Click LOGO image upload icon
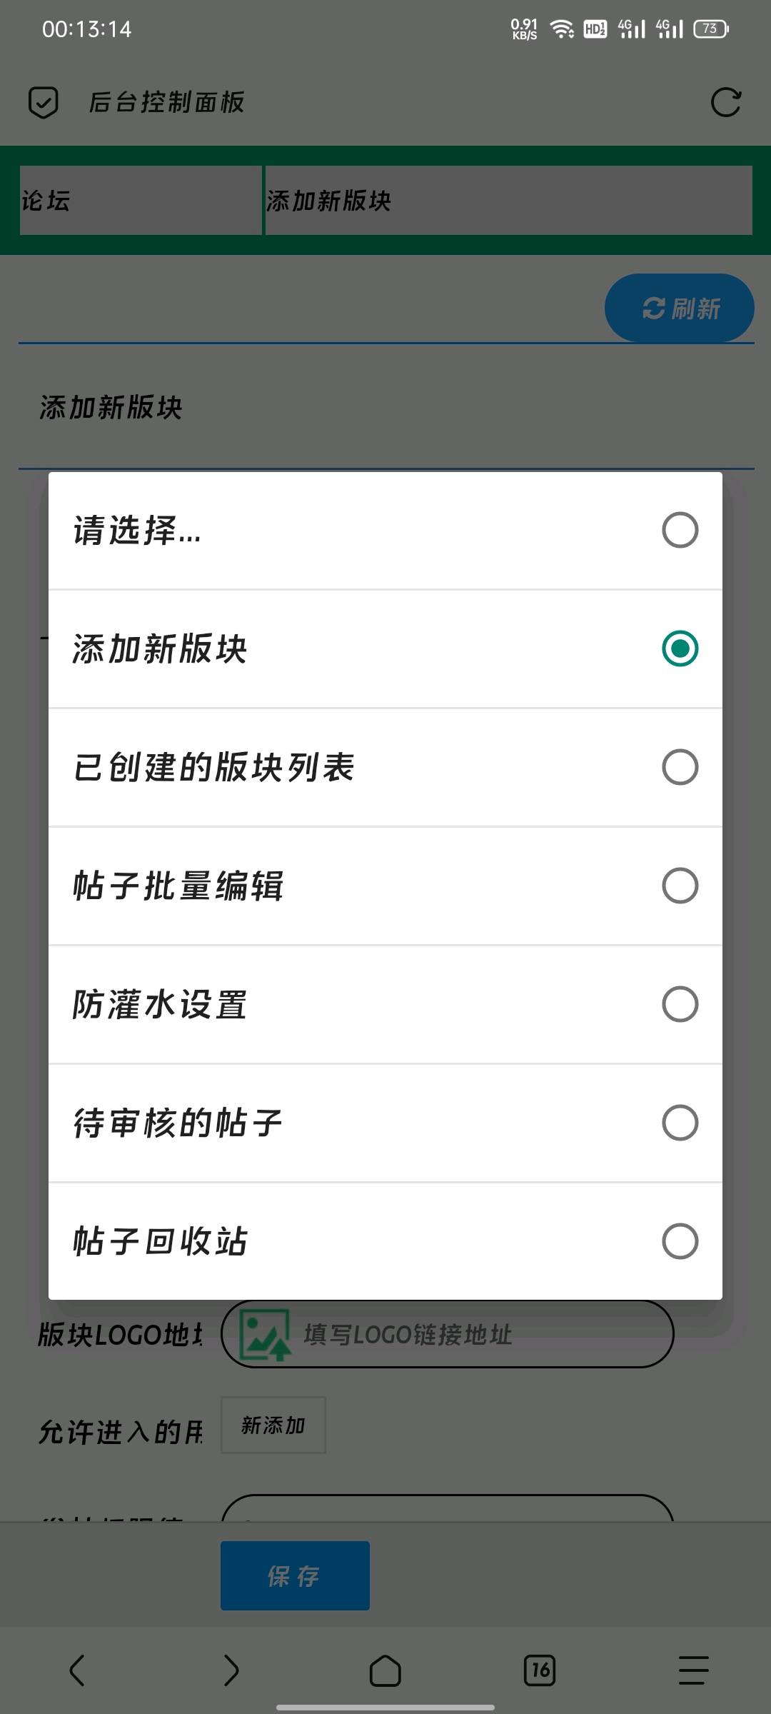Viewport: 771px width, 1714px height. 264,1334
